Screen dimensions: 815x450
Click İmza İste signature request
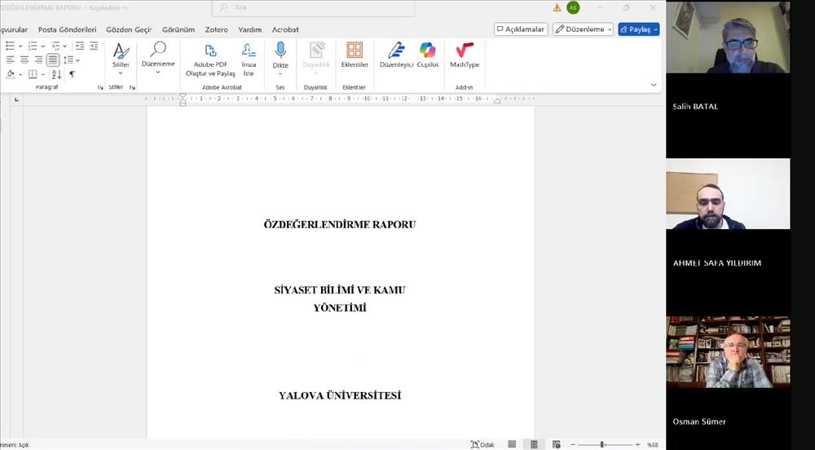[x=249, y=60]
